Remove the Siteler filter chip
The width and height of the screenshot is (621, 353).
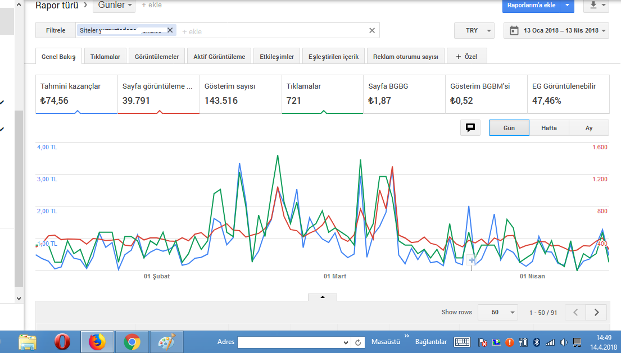pyautogui.click(x=170, y=30)
